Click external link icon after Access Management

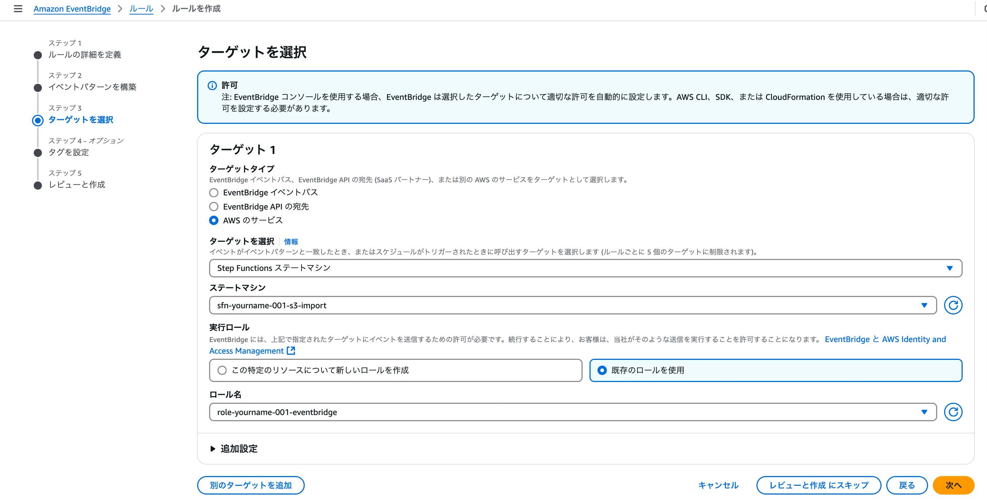291,350
